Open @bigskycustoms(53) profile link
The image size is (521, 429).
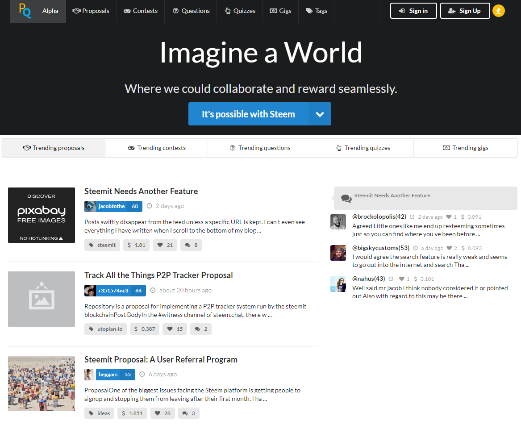(x=381, y=248)
